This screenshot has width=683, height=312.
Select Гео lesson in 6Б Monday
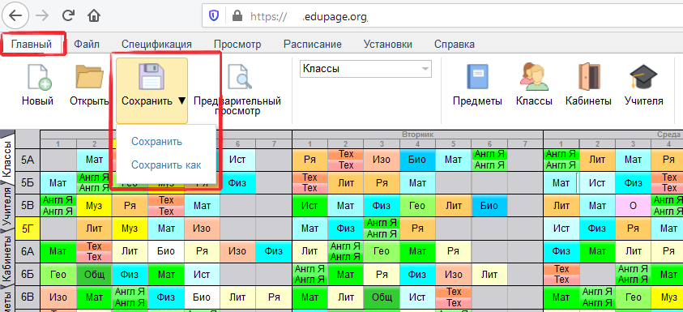(x=58, y=275)
